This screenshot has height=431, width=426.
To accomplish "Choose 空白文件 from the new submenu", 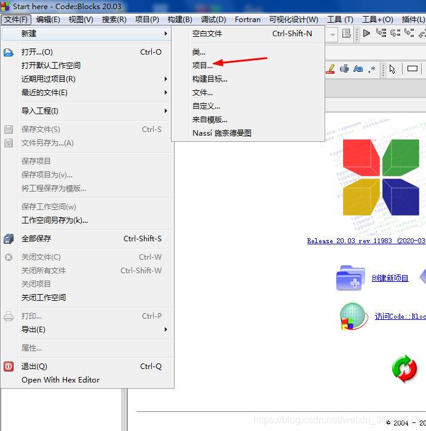I will click(248, 34).
